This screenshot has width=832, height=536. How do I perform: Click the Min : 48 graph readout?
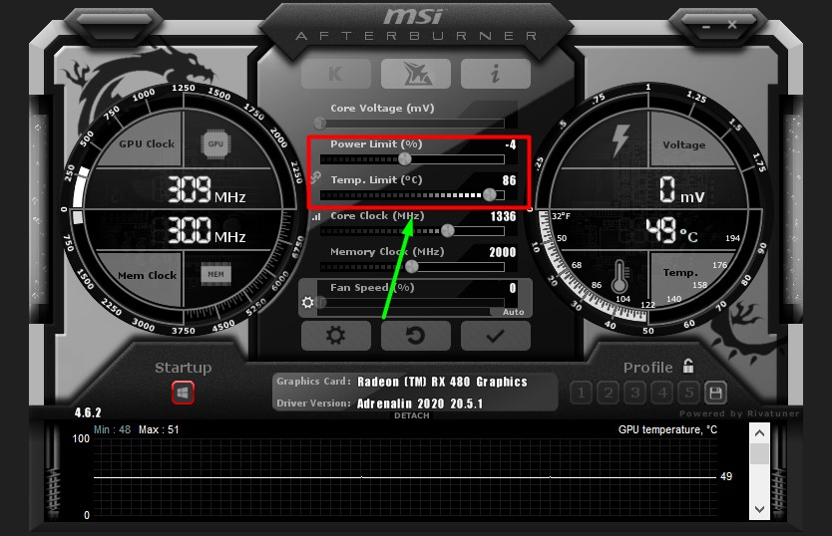point(112,429)
